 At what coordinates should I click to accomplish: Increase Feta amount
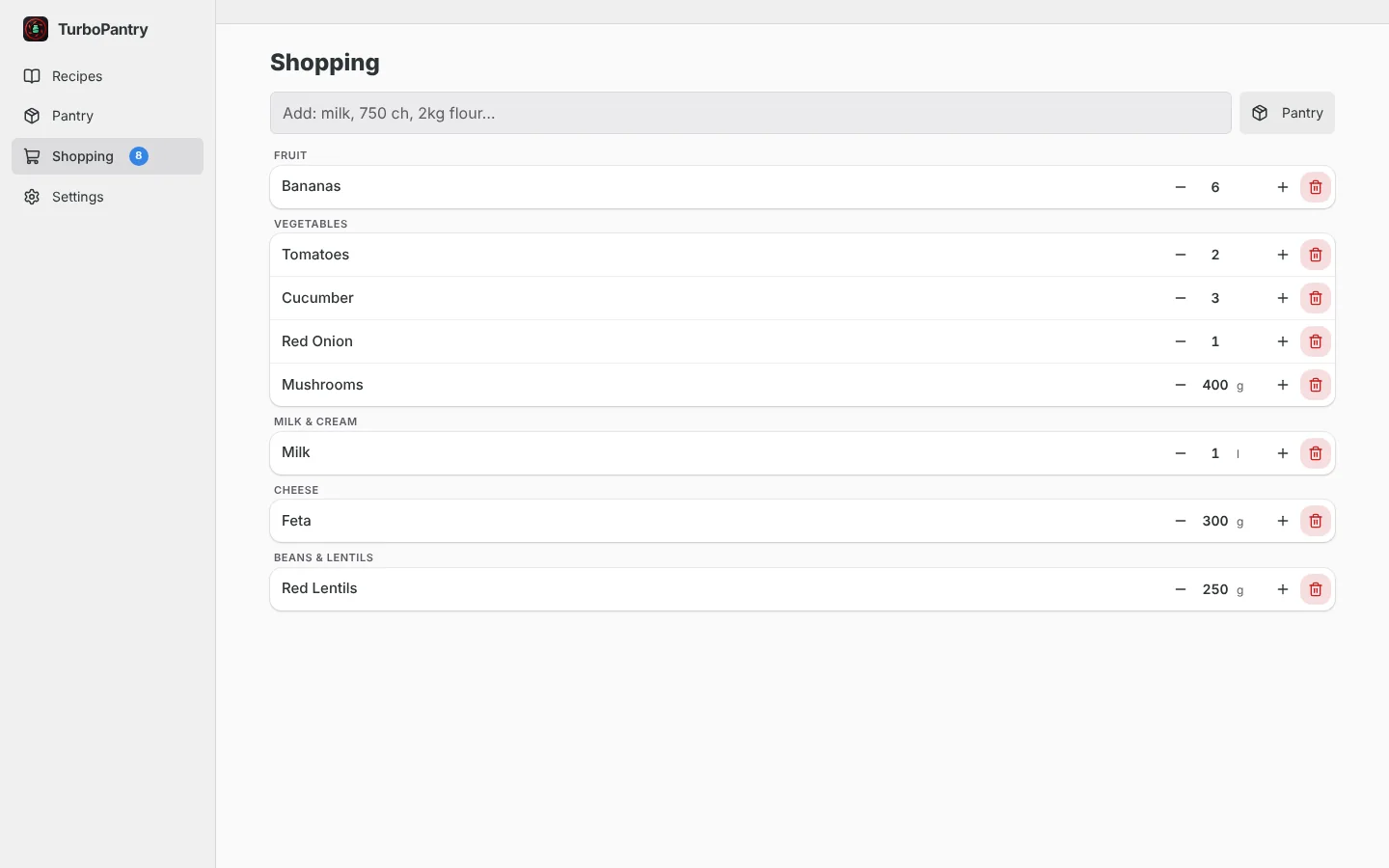(1283, 521)
